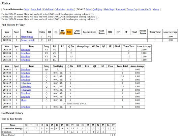Click Birkirkara link in the 2017-18 row
This screenshot has width=182, height=136.
tap(25, 80)
